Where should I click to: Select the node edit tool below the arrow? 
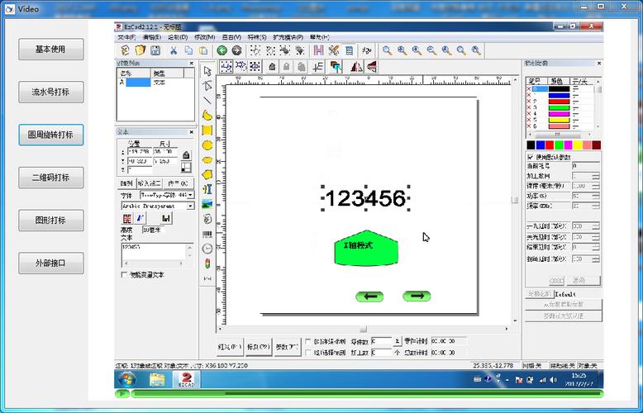(207, 86)
